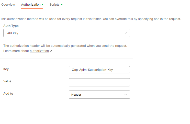Focus the Key field containing Ocp-Apim-Subscription-Key
190x124 pixels.
click(99, 70)
